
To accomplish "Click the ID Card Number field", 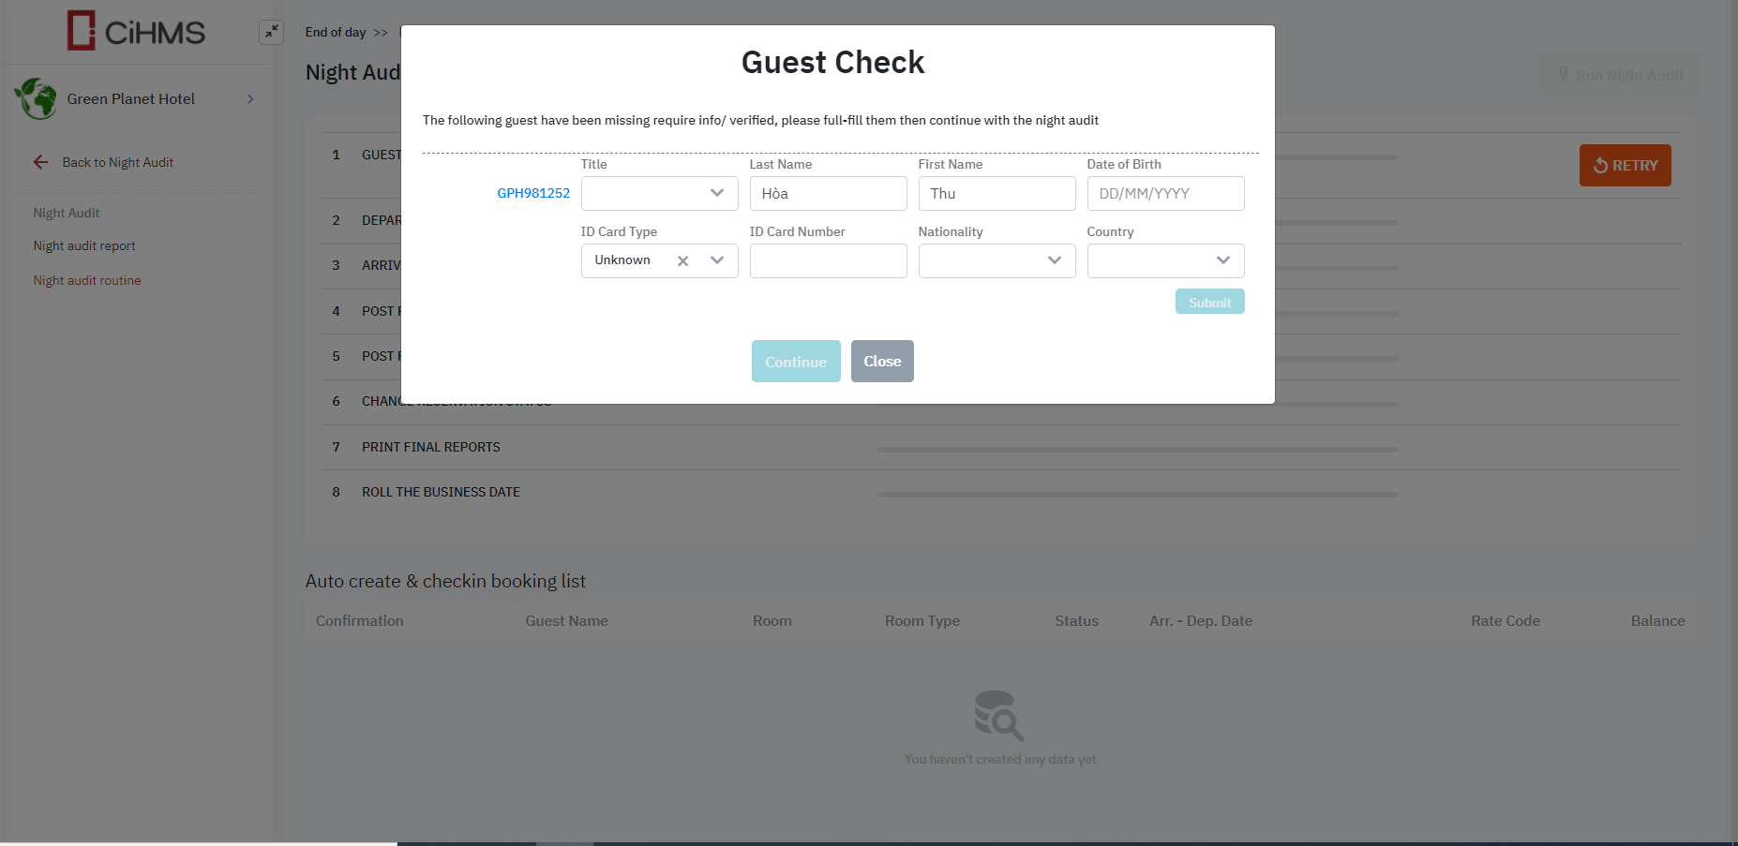I will (x=829, y=261).
